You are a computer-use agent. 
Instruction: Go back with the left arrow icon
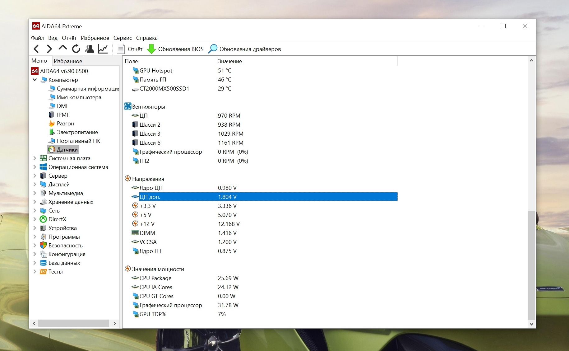click(36, 49)
